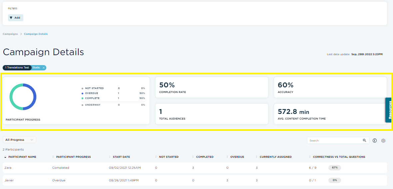This screenshot has height=189, width=393.
Task: Click the green Complete donut segment
Action: (11, 97)
